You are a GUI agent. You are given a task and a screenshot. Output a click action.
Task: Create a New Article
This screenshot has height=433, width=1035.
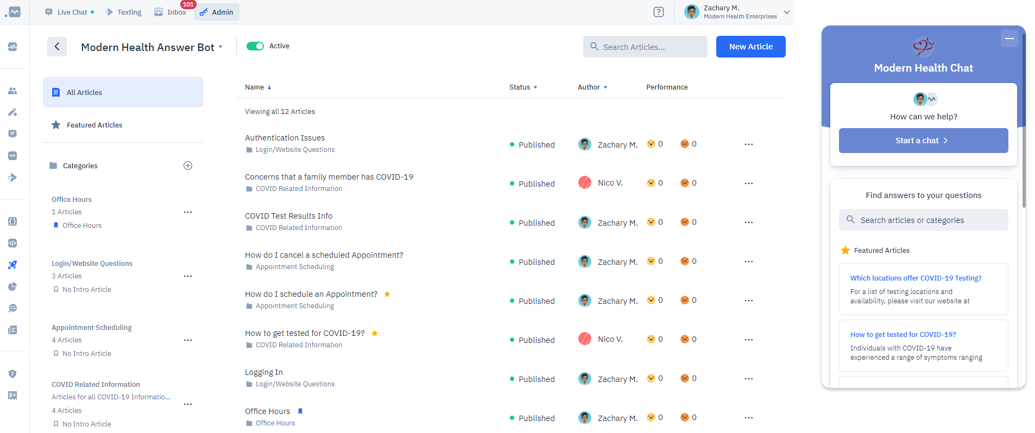[x=750, y=47]
